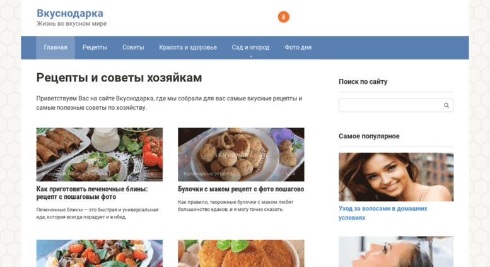Screen dimensions: 490x267
Task: Open the Фото дня menu item
Action: tap(298, 47)
